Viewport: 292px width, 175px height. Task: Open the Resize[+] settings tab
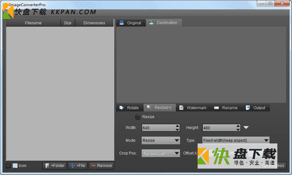click(x=160, y=107)
